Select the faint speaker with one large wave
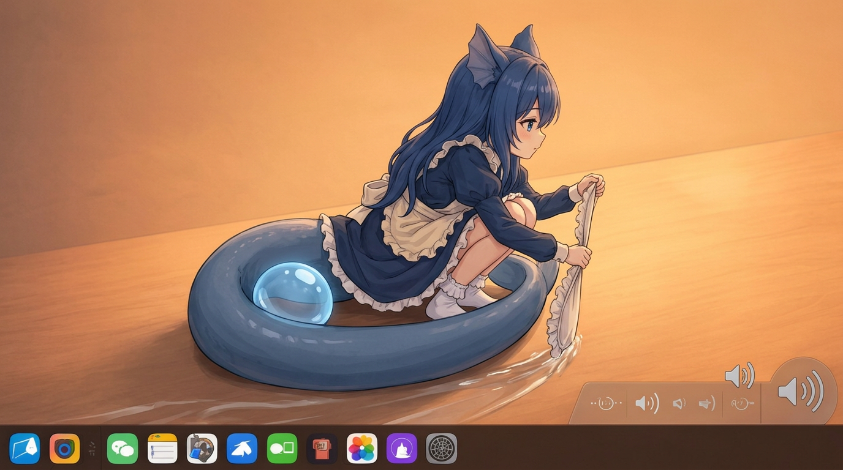This screenshot has height=470, width=843. point(707,403)
